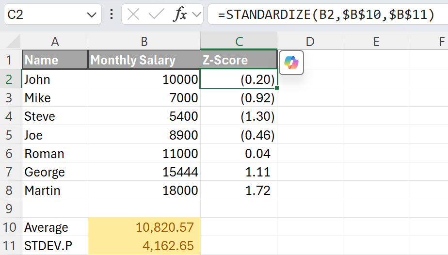Select the cell containing 'Mike'
The width and height of the screenshot is (448, 255).
click(55, 97)
